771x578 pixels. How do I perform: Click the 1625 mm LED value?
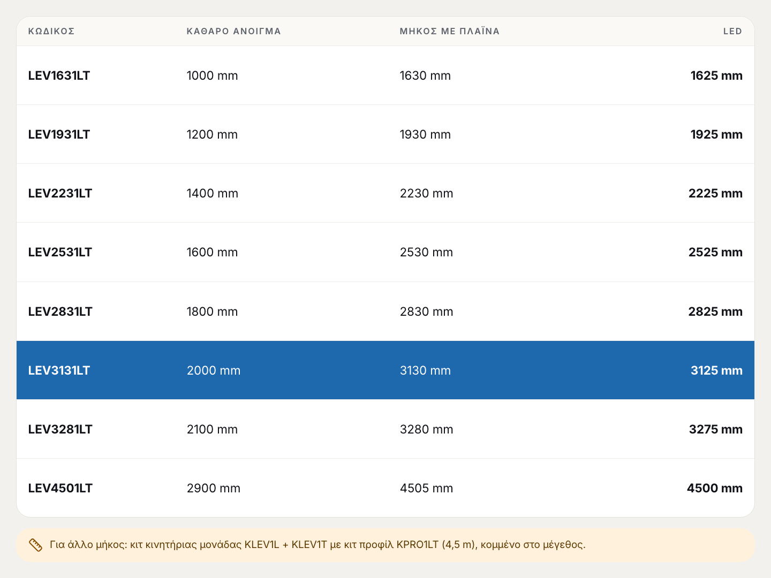pyautogui.click(x=716, y=75)
